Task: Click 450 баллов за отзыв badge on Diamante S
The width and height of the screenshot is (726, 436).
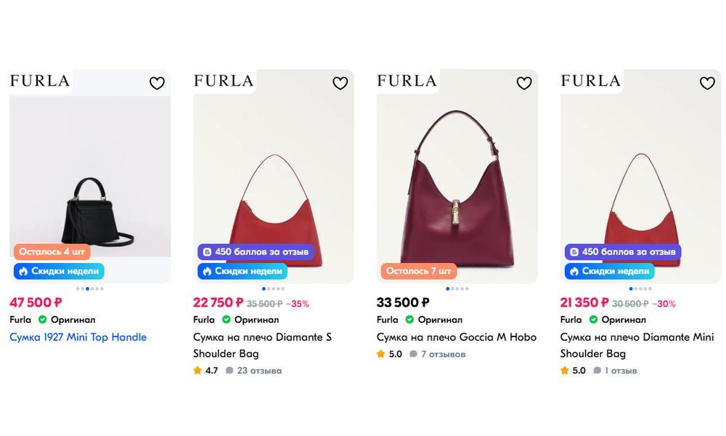Action: point(256,251)
